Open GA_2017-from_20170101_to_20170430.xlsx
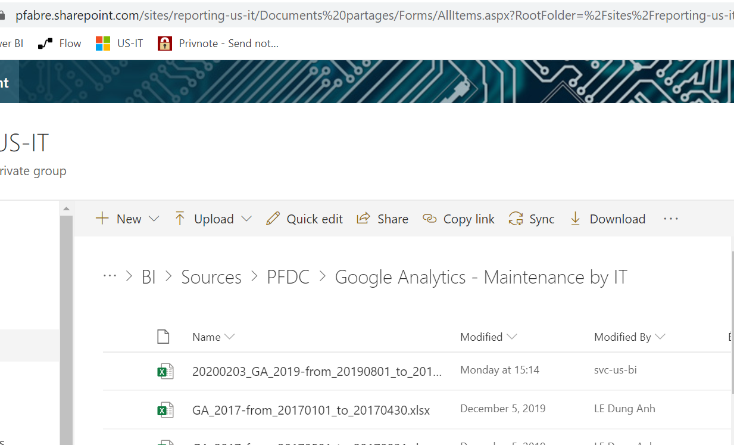The height and width of the screenshot is (445, 734). coord(311,410)
